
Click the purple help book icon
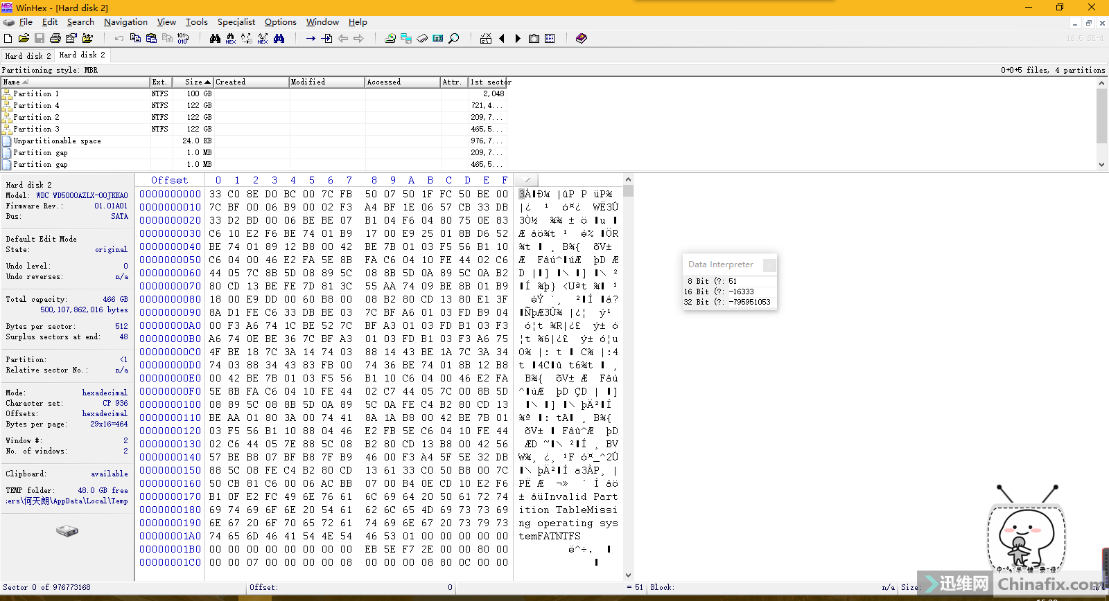[582, 39]
